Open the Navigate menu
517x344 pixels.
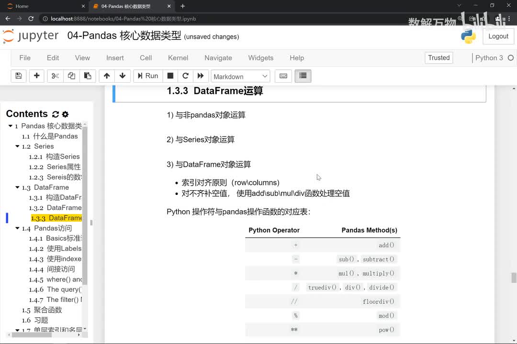click(x=218, y=58)
